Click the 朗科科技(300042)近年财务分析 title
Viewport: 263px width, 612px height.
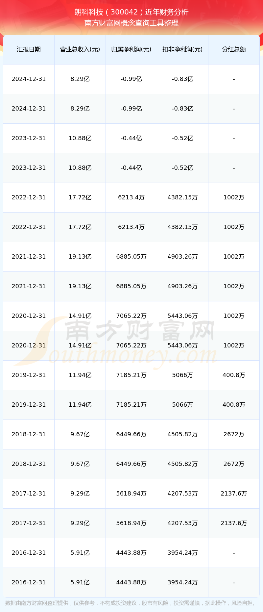pos(131,12)
